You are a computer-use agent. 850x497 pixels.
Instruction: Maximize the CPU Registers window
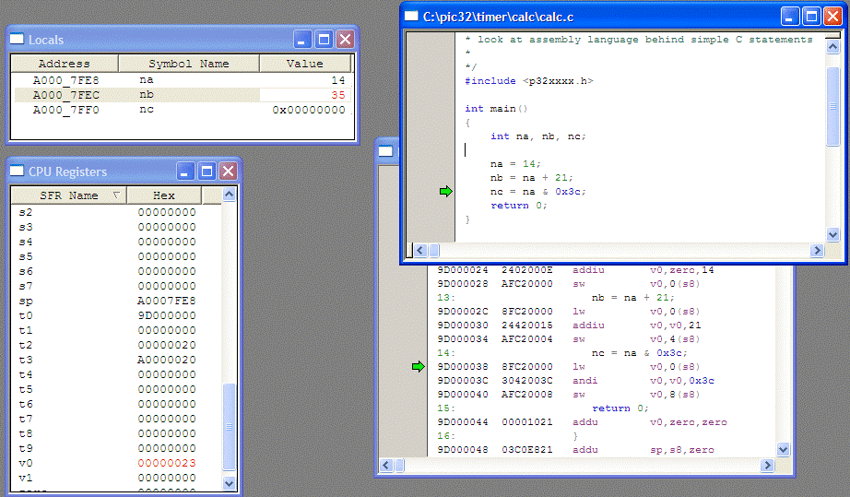(x=207, y=172)
